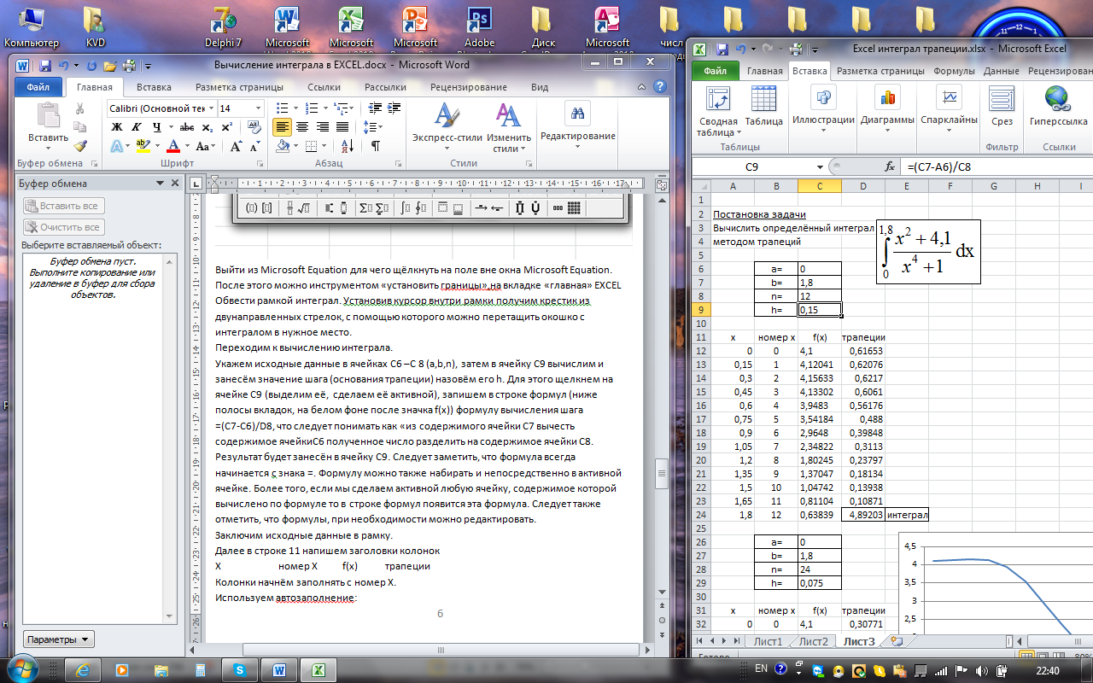Image resolution: width=1093 pixels, height=683 pixels.
Task: Open highlight color dropdown arrow in Word
Action: point(159,146)
